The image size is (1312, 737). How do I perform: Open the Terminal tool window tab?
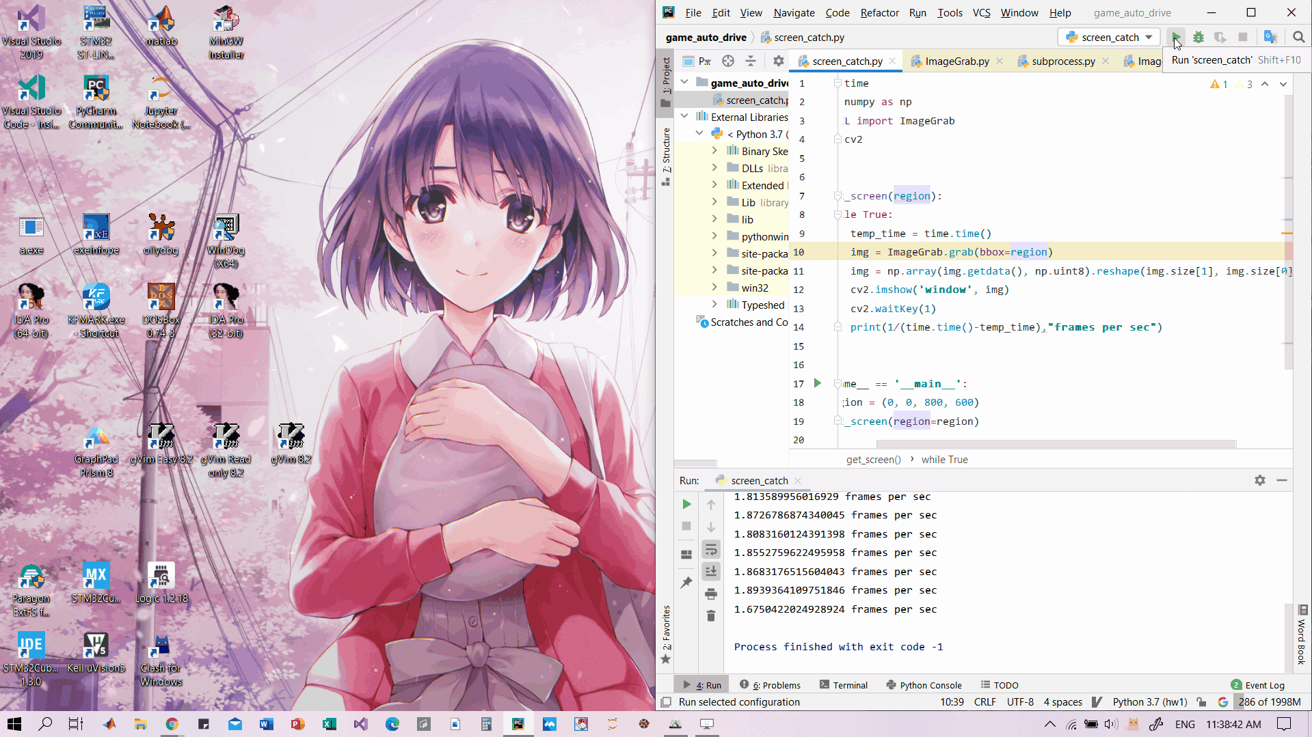[x=844, y=685]
